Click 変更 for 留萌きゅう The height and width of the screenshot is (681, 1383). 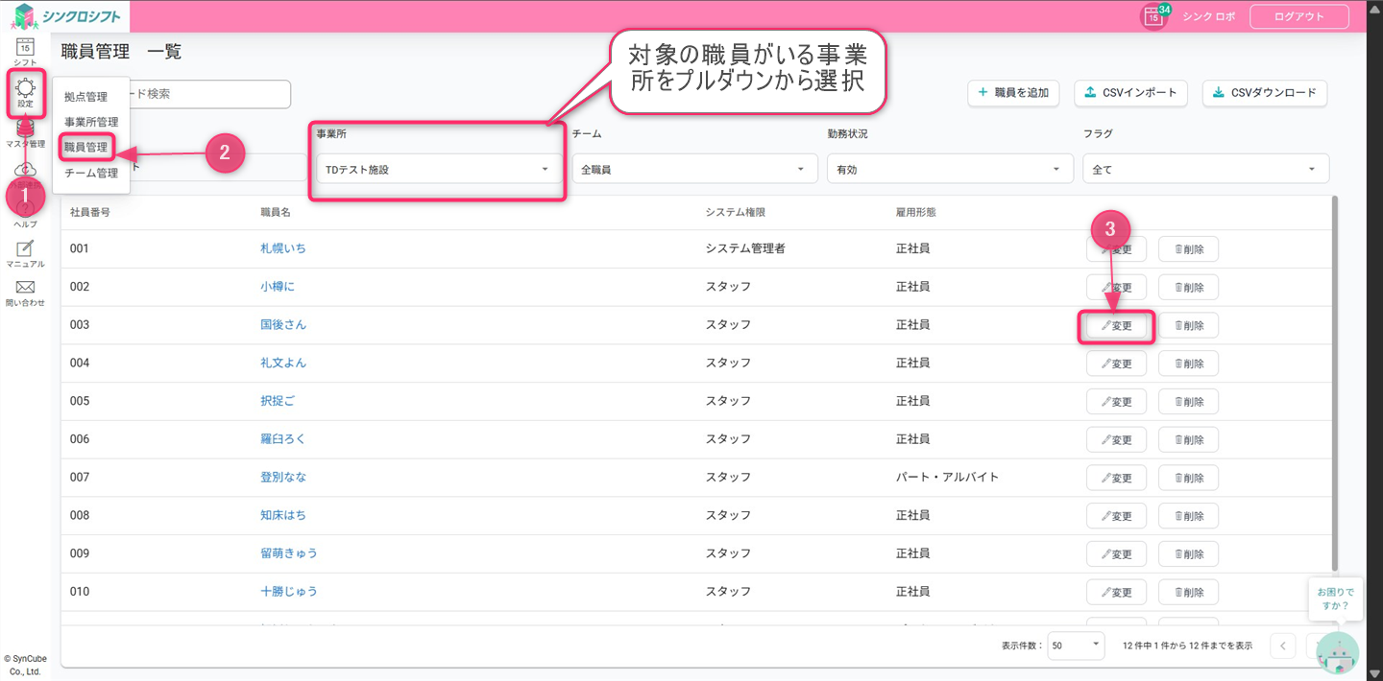coord(1116,554)
